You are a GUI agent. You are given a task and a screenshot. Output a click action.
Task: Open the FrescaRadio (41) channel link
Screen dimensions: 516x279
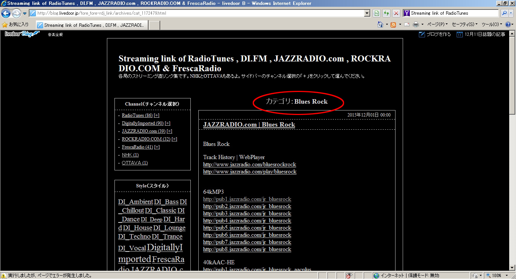tap(137, 147)
